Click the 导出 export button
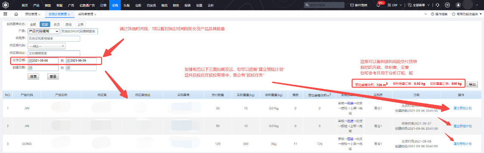 pyautogui.click(x=472, y=84)
